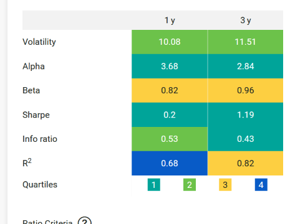Select 1-year beta value 0.82
This screenshot has height=224, width=290.
point(170,91)
